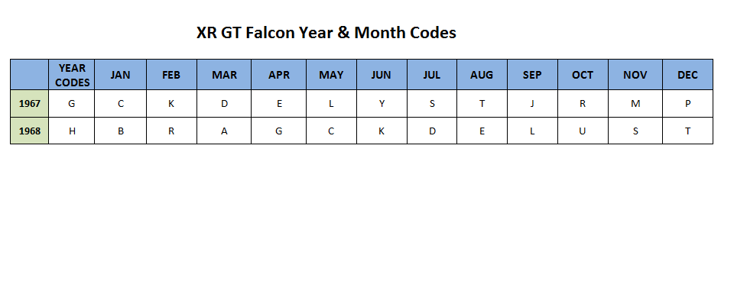Screen dimensions: 734x307
Task: Click the 1967 December code P cell
Action: point(687,104)
